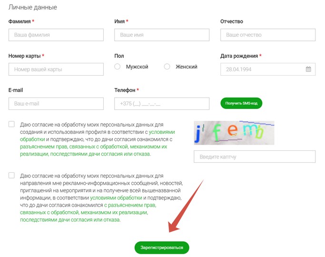Select the Женский gender radio button
The width and height of the screenshot is (325, 257).
(167, 67)
